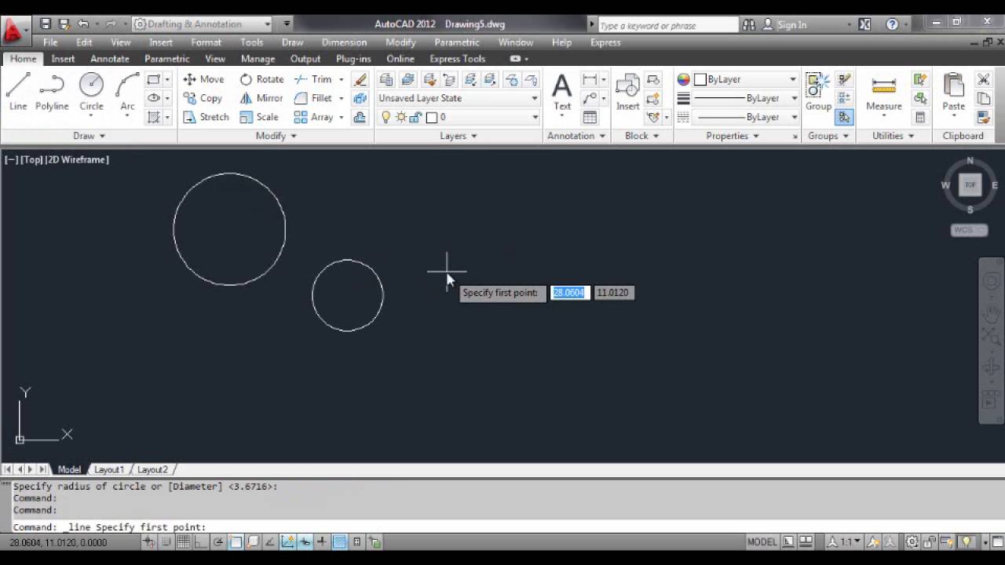Image resolution: width=1005 pixels, height=565 pixels.
Task: Open the layer 0 dropdown list
Action: coord(459,118)
